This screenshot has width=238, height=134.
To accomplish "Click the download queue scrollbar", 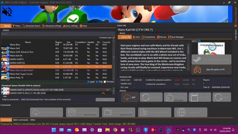I will pos(114,91).
